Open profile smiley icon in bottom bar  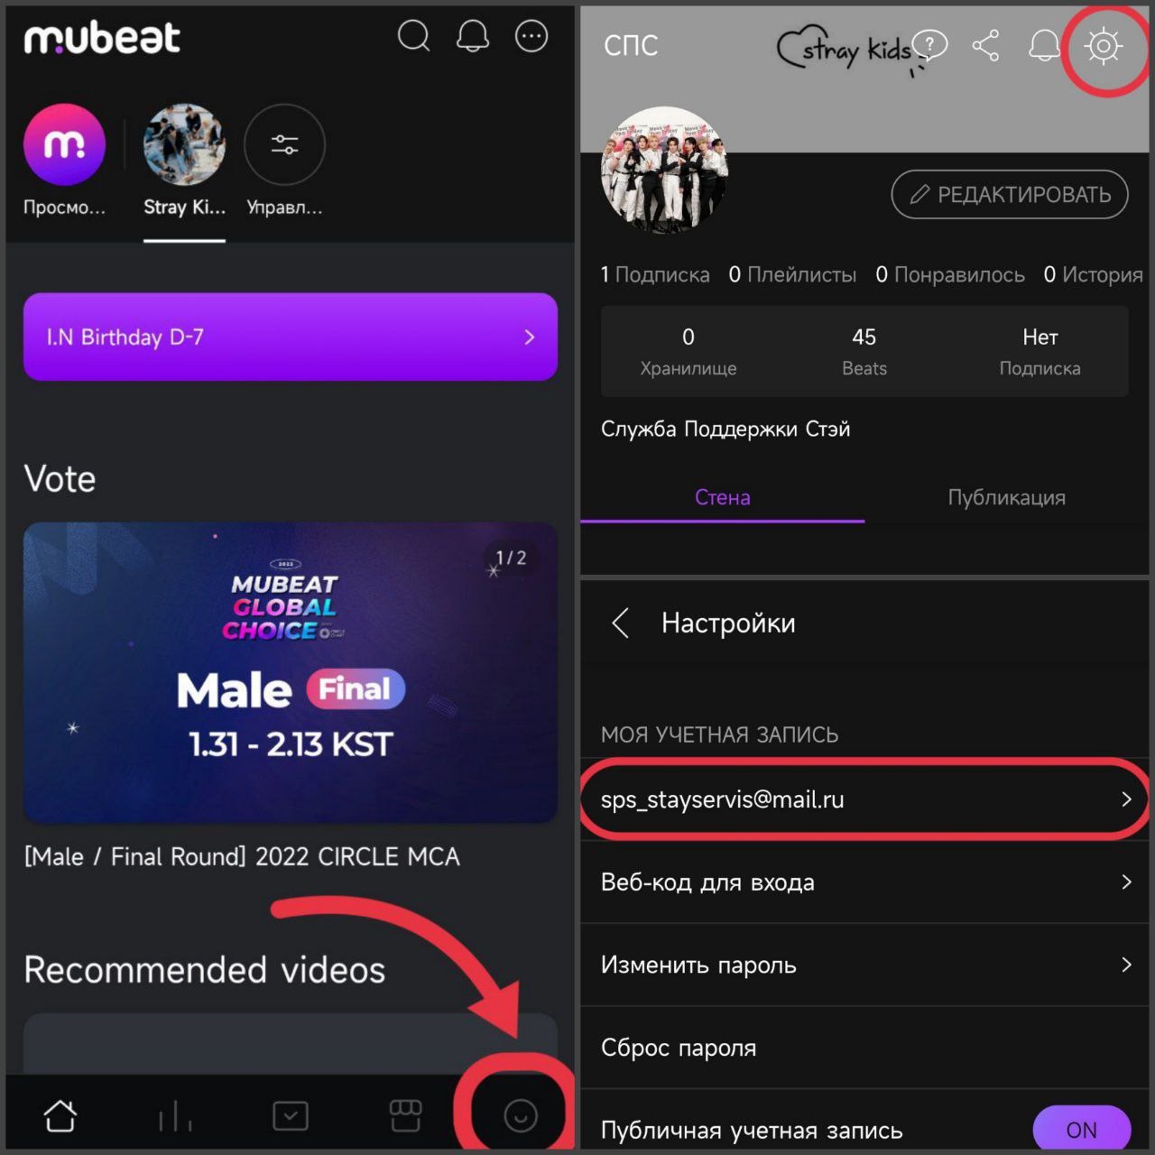(520, 1116)
